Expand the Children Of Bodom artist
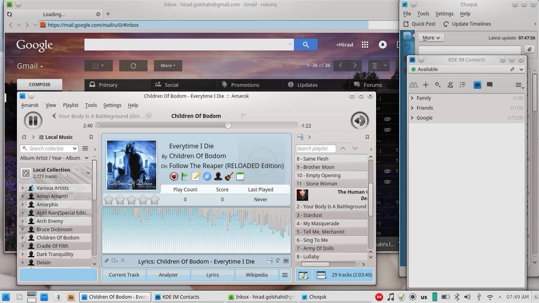Viewport: 539px width, 303px height. point(23,238)
